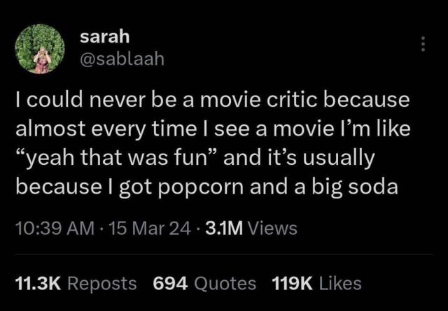Open the Likes list label

pos(340,284)
